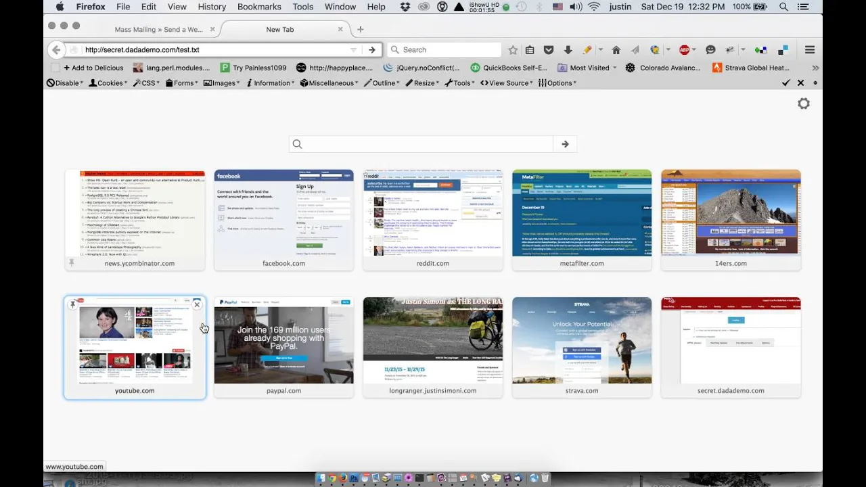Open the History menu
Image resolution: width=866 pixels, height=487 pixels.
[x=212, y=7]
